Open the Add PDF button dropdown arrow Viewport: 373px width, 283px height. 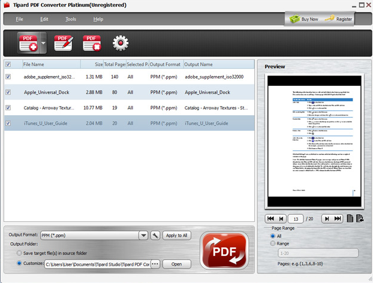click(x=43, y=43)
